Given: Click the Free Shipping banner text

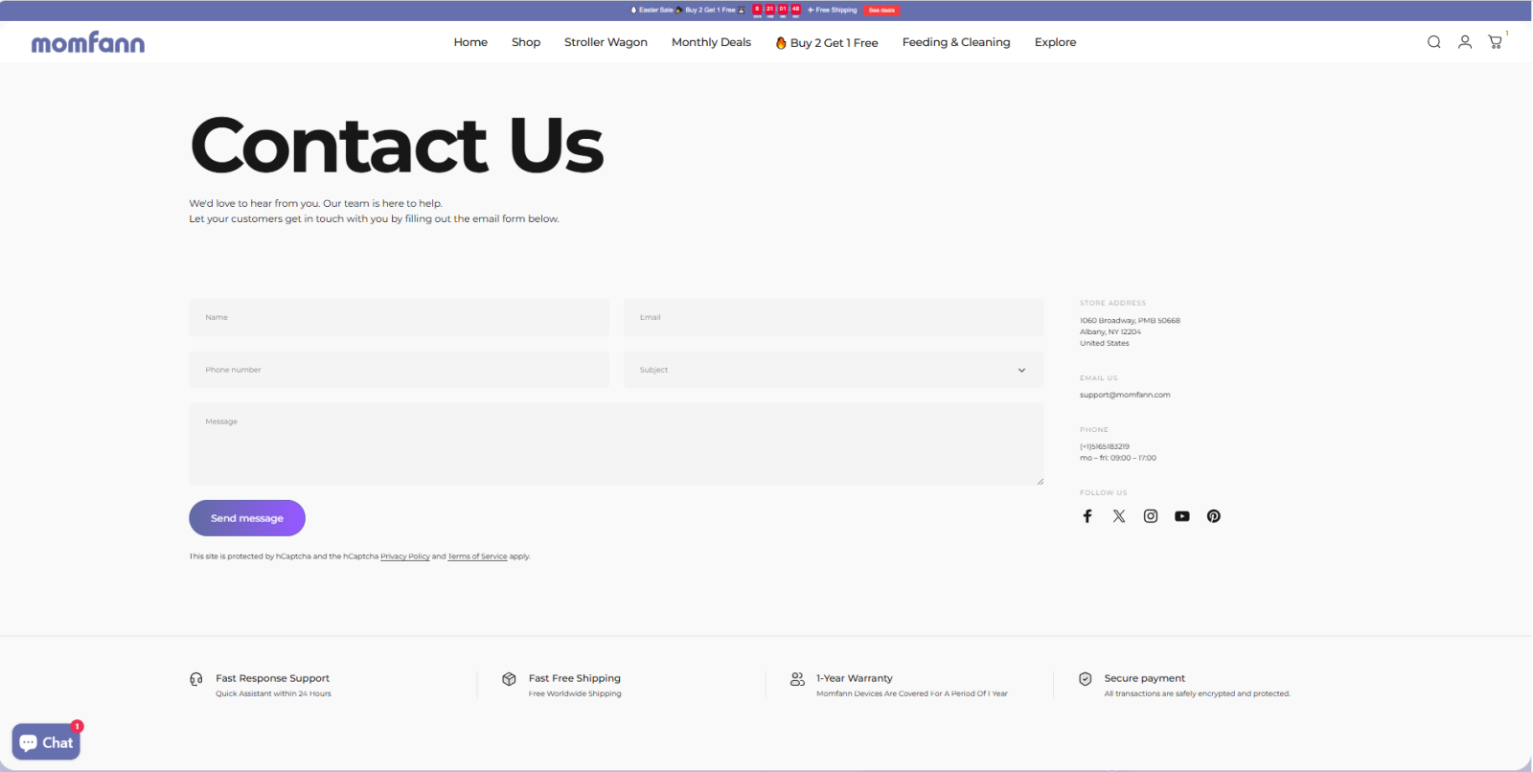Looking at the screenshot, I should 835,11.
